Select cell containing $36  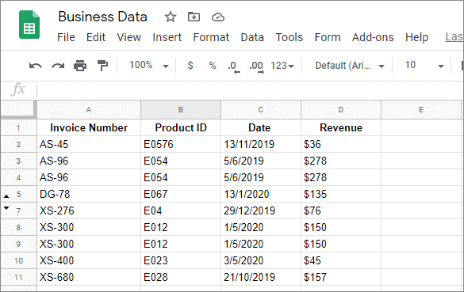pyautogui.click(x=341, y=144)
